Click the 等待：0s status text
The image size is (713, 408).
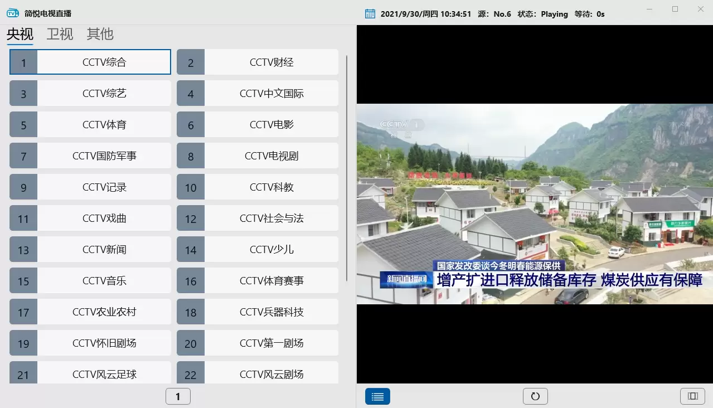[590, 14]
